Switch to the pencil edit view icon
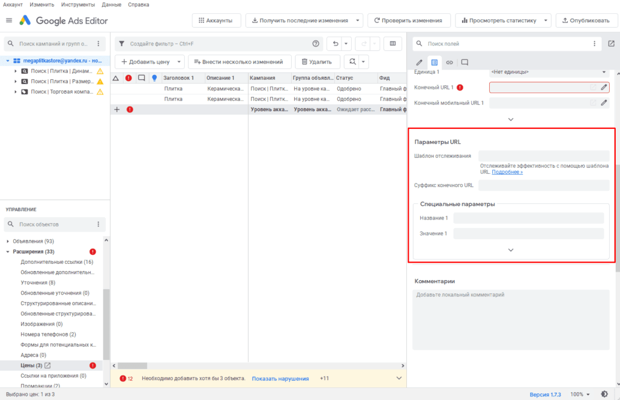This screenshot has width=620, height=400. tap(419, 62)
